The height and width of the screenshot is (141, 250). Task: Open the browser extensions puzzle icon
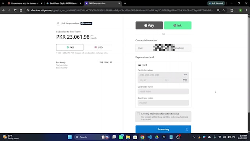pos(232,10)
